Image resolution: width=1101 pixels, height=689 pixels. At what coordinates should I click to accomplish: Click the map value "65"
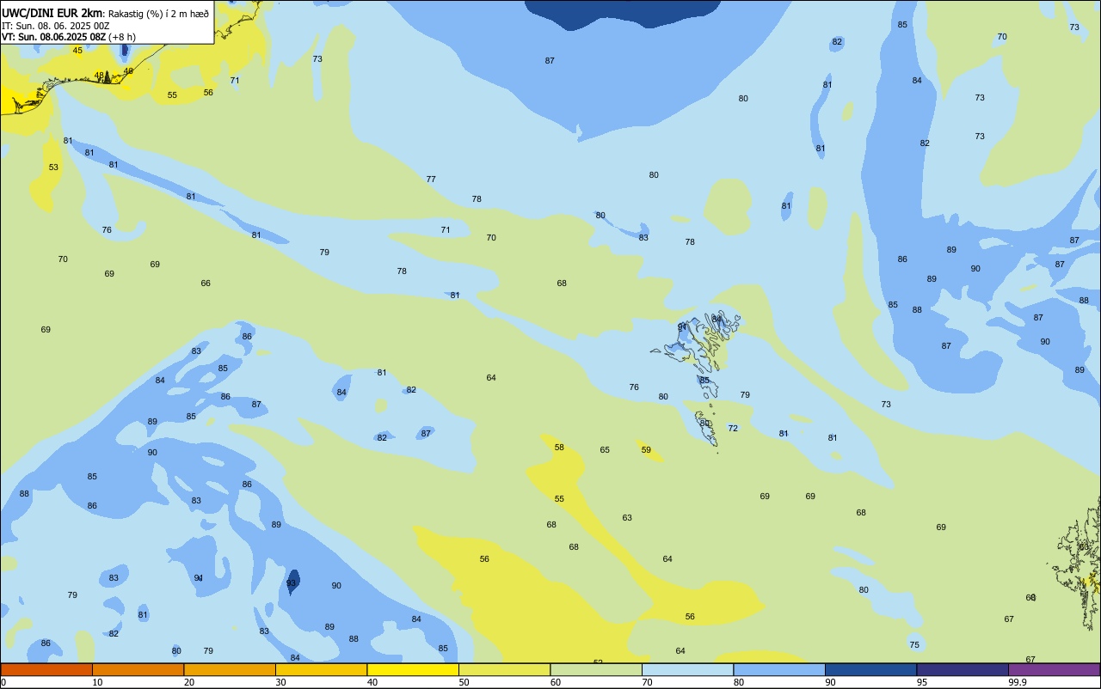[x=605, y=450]
